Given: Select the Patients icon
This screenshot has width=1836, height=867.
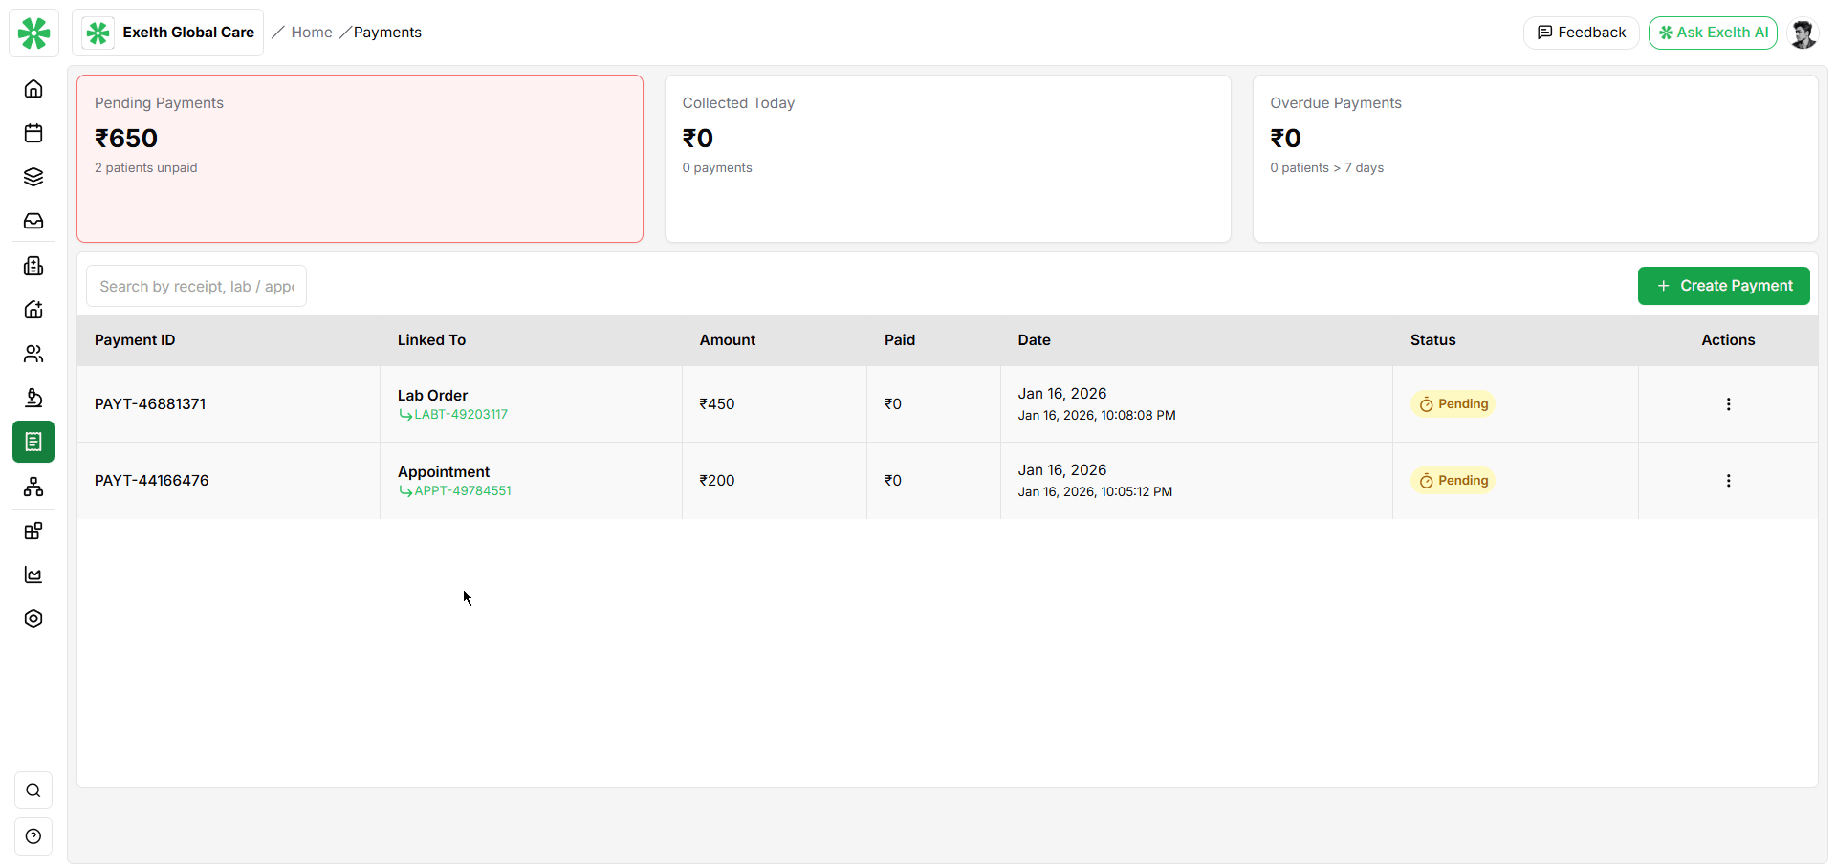Looking at the screenshot, I should (33, 354).
